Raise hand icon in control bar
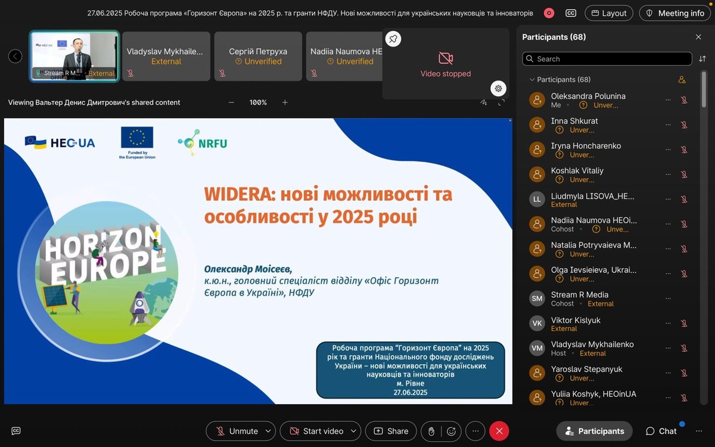 (431, 431)
